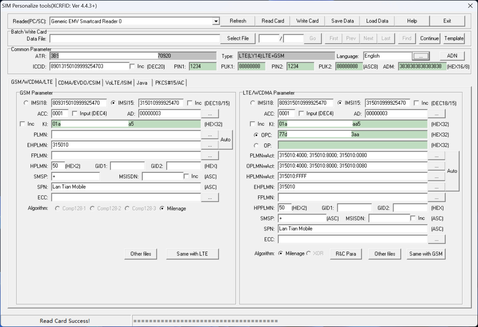
Task: Open browse button next to LTE PLMNwAct field
Action: pos(436,156)
